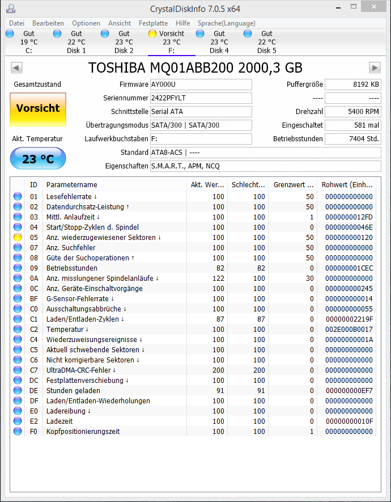Viewport: 391px width, 502px height.
Task: Click the Schnittstelle field Serial ATA
Action: point(201,112)
